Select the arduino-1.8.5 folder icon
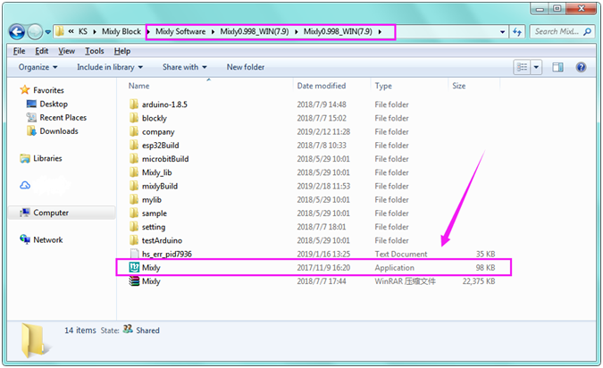Viewport: 603px width, 368px height. pyautogui.click(x=134, y=105)
